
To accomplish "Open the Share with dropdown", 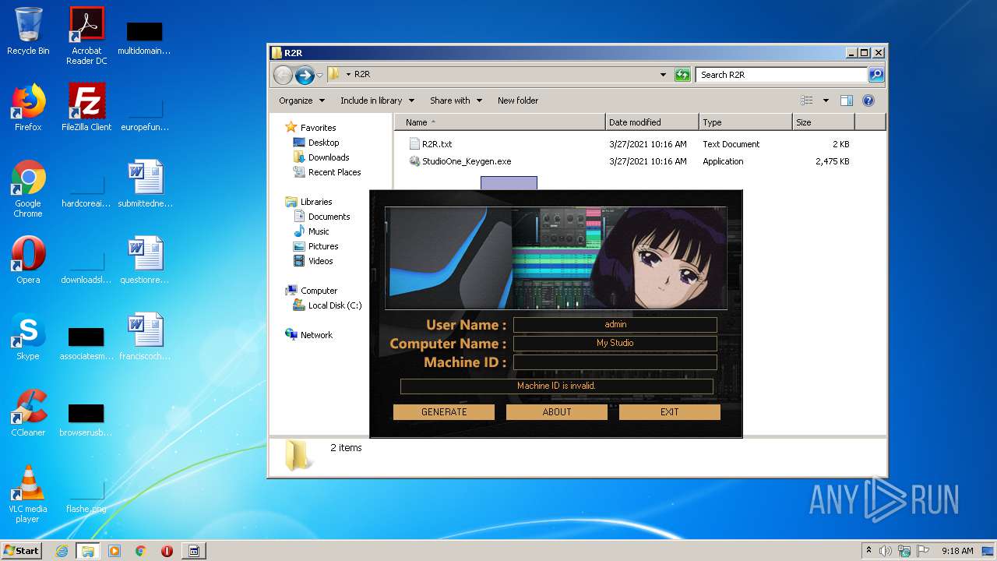I will [456, 101].
